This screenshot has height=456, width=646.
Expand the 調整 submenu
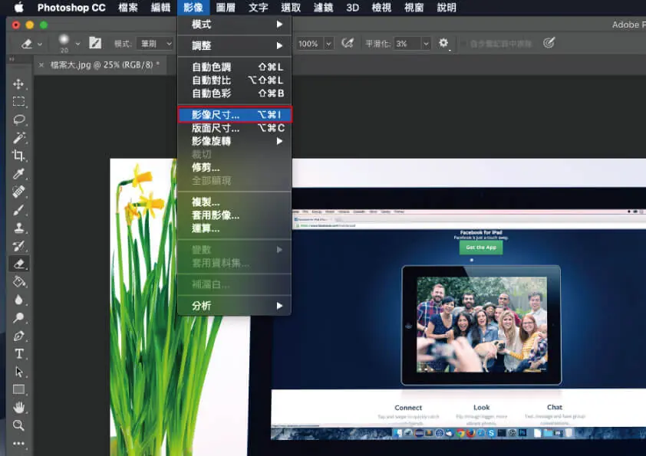click(x=235, y=46)
